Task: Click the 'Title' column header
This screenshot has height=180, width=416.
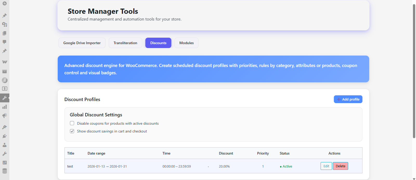Action: point(71,153)
